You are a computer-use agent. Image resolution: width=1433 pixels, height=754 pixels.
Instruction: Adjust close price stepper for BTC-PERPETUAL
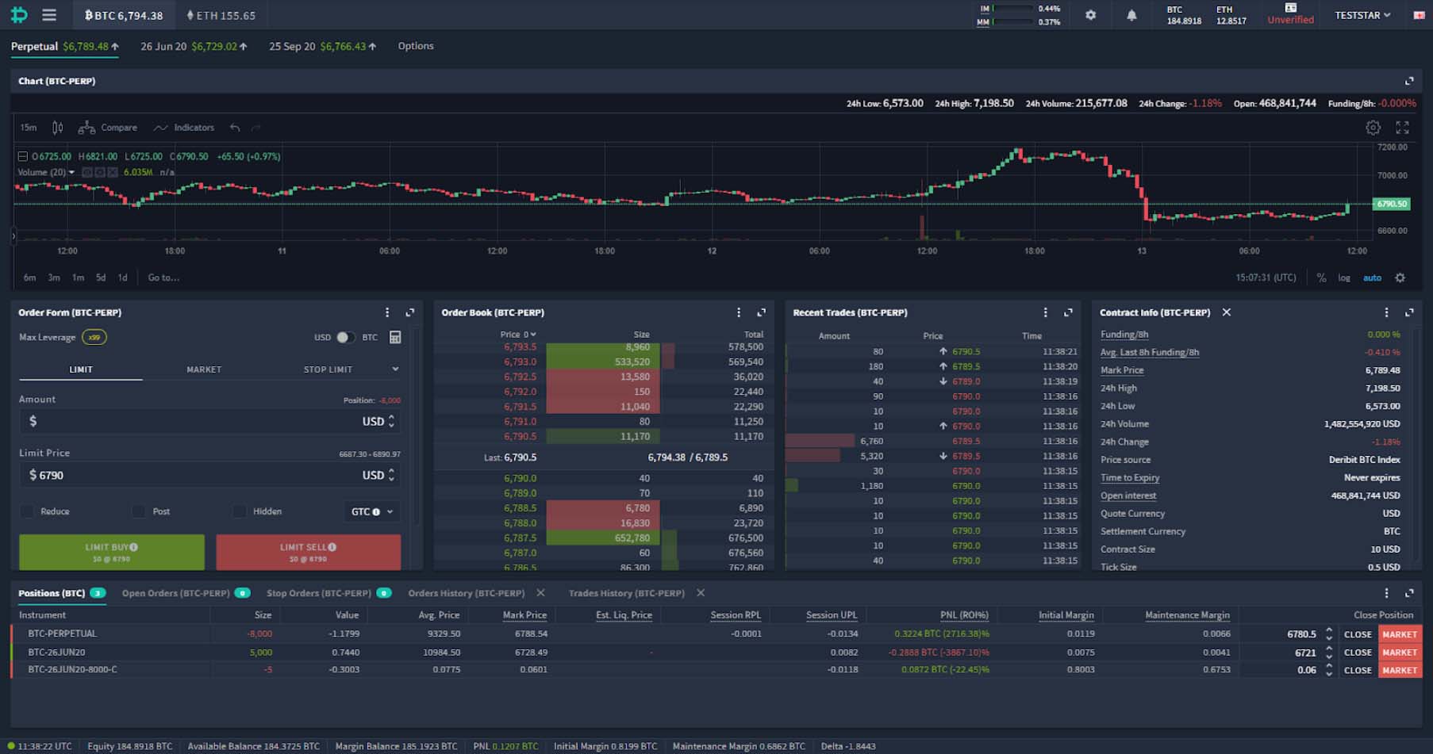click(x=1329, y=633)
